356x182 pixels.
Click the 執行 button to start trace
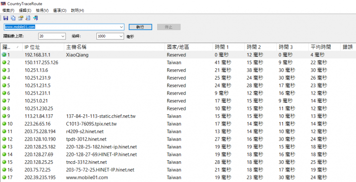140,27
